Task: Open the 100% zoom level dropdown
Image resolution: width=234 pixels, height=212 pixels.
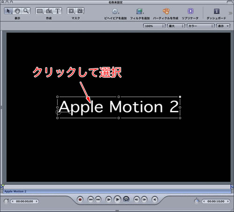Action: pyautogui.click(x=154, y=26)
